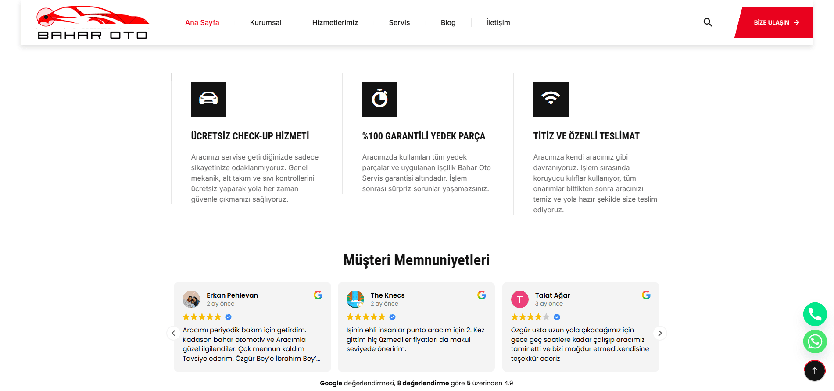The height and width of the screenshot is (391, 834).
Task: Open the site search magnifier icon
Action: tap(708, 22)
